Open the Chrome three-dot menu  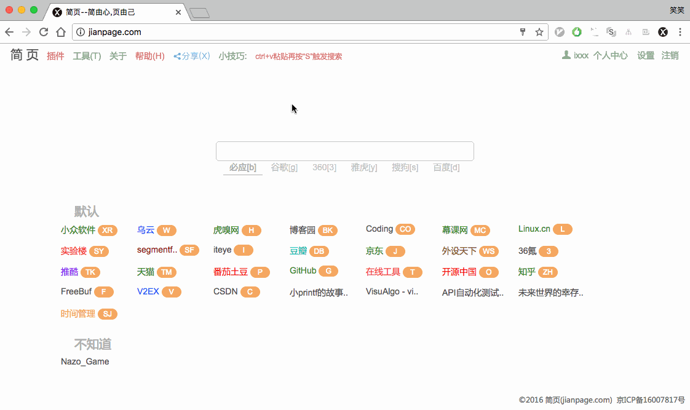pyautogui.click(x=680, y=32)
